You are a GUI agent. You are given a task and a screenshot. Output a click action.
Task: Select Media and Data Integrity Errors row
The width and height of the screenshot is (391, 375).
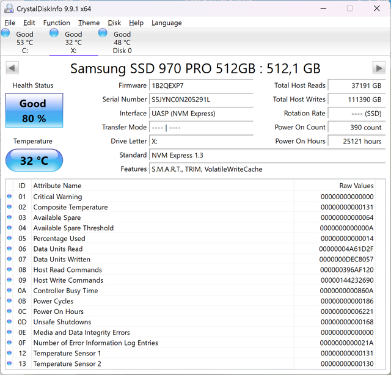click(191, 333)
